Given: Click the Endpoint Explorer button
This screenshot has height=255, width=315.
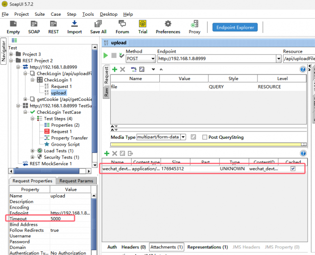Looking at the screenshot, I should coord(235,27).
